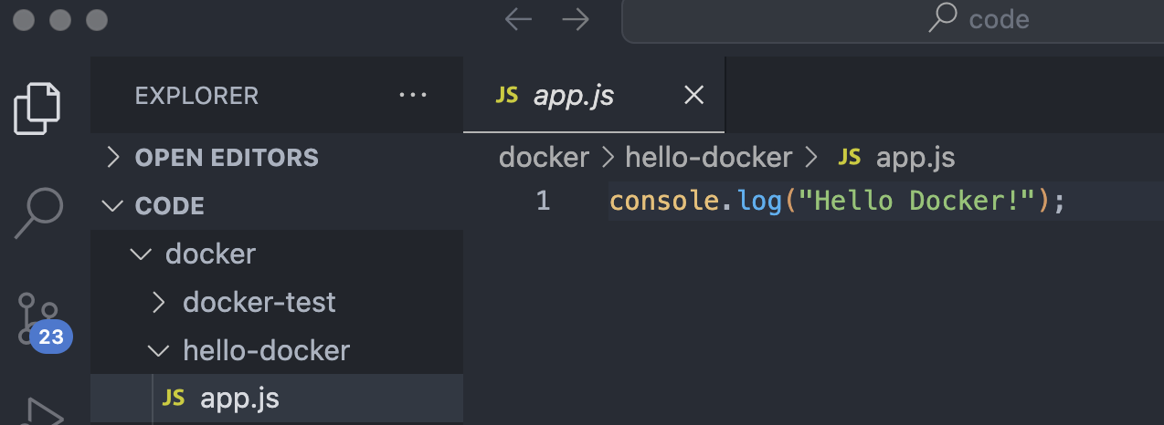Open the Run and Debug view

click(38, 410)
